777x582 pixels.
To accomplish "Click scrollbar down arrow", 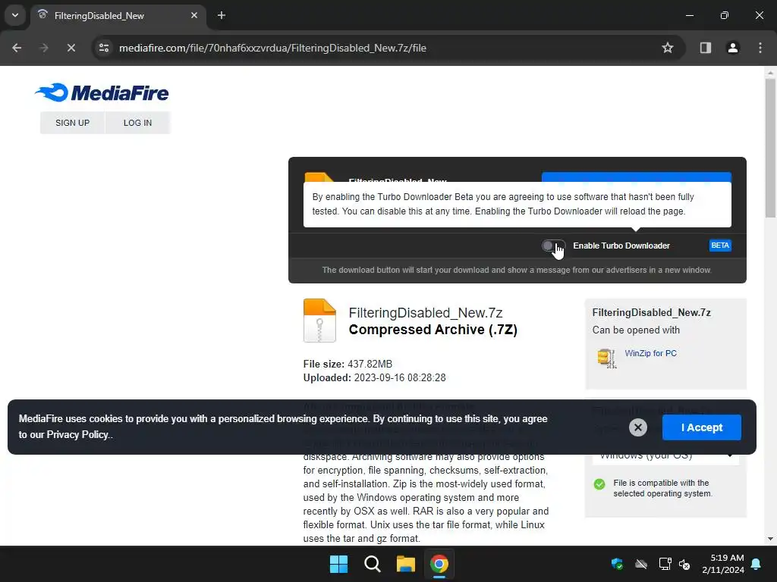I will tap(770, 539).
